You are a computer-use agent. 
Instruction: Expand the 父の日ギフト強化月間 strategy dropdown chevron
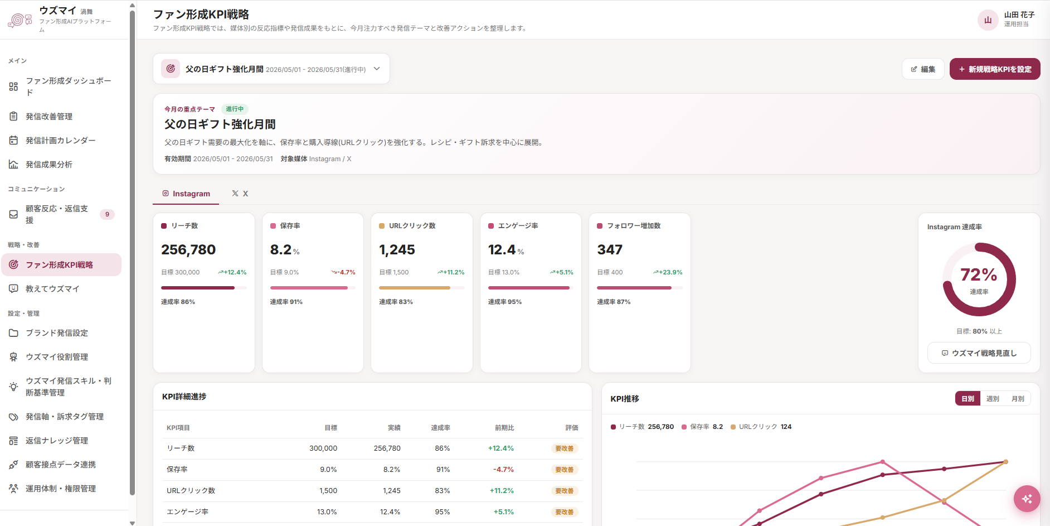click(377, 69)
